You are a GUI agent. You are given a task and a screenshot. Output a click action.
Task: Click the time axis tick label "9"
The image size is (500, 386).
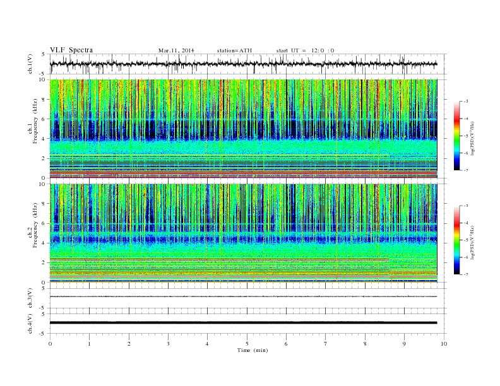tap(404, 344)
